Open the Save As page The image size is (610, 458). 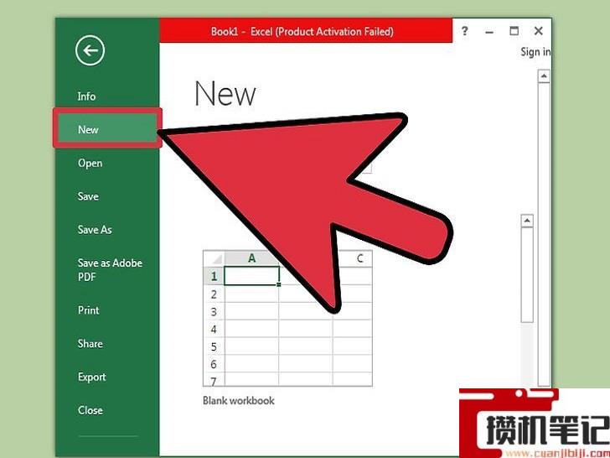click(95, 230)
